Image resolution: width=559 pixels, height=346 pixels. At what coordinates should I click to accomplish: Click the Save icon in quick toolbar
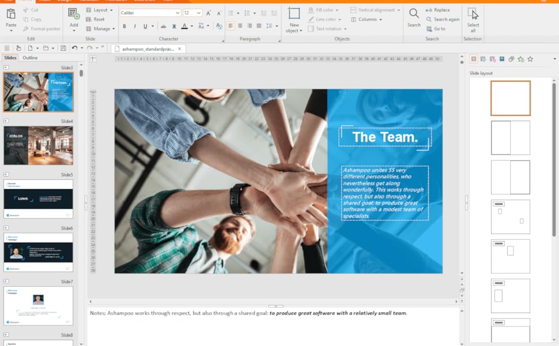tap(63, 48)
